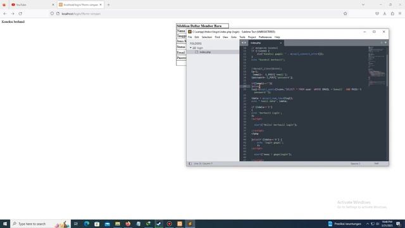Open the tab list dropdown in Sublime Text
Image resolution: width=405 pixels, height=228 pixels.
click(385, 42)
